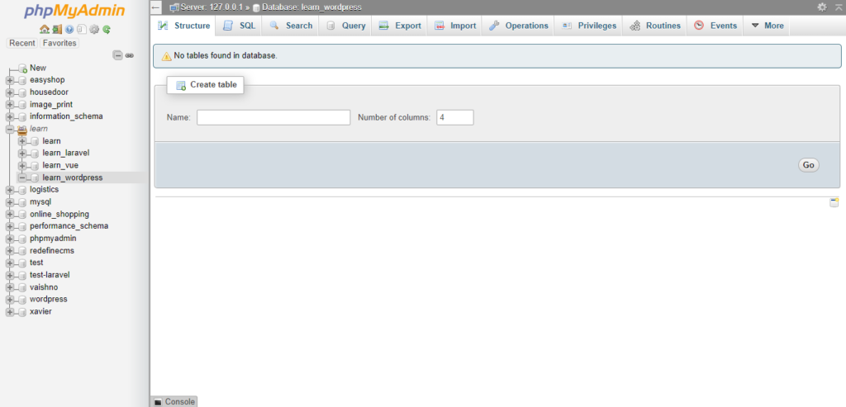Toggle the link with main panel icon
This screenshot has height=407, width=846.
pos(130,55)
